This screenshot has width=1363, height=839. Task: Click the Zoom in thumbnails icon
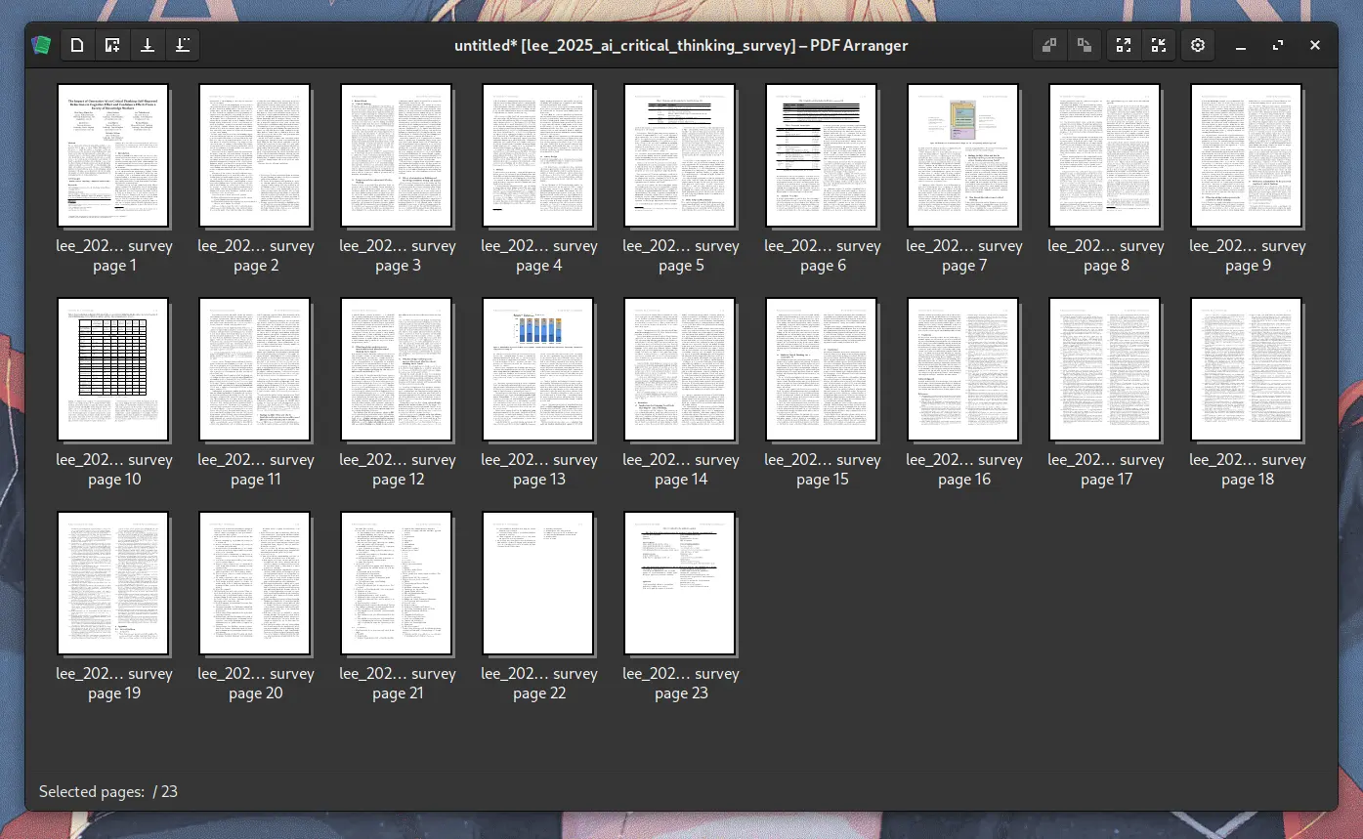[x=1124, y=45]
